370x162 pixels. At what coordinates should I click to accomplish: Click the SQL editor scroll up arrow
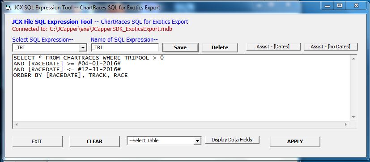pyautogui.click(x=353, y=59)
